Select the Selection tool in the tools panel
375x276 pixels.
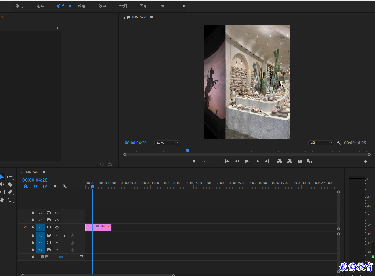click(2, 177)
